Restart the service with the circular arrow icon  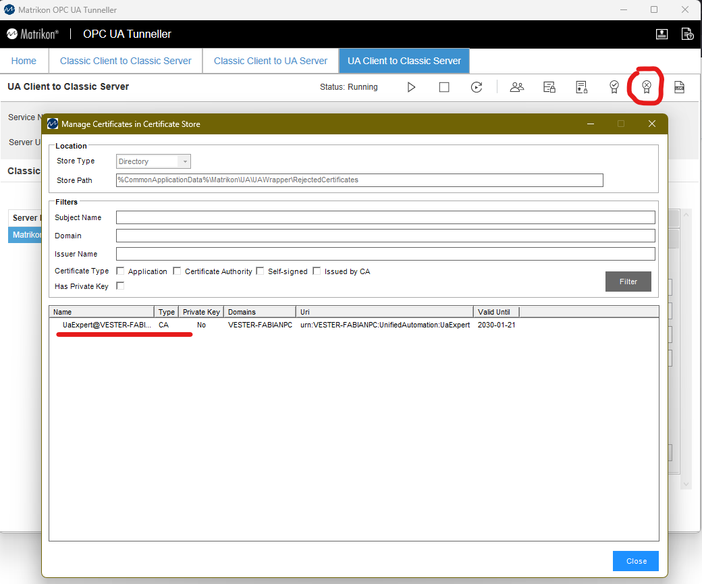click(477, 87)
